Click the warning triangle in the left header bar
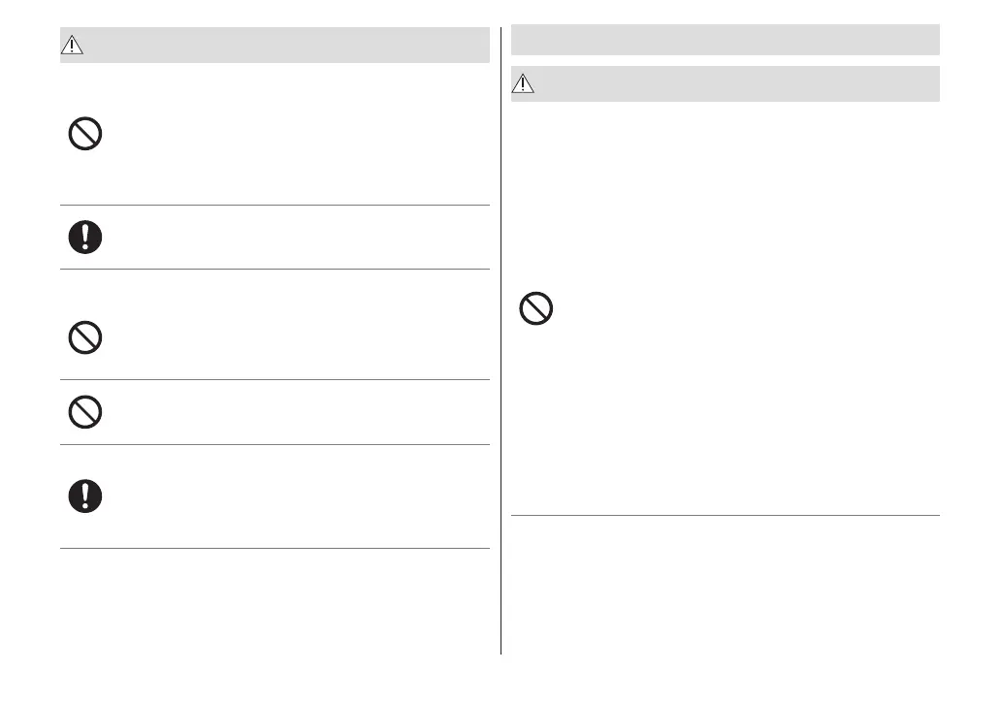 coord(73,46)
